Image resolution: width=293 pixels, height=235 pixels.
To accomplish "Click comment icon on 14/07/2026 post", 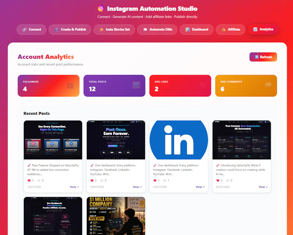I will pyautogui.click(x=39, y=180).
